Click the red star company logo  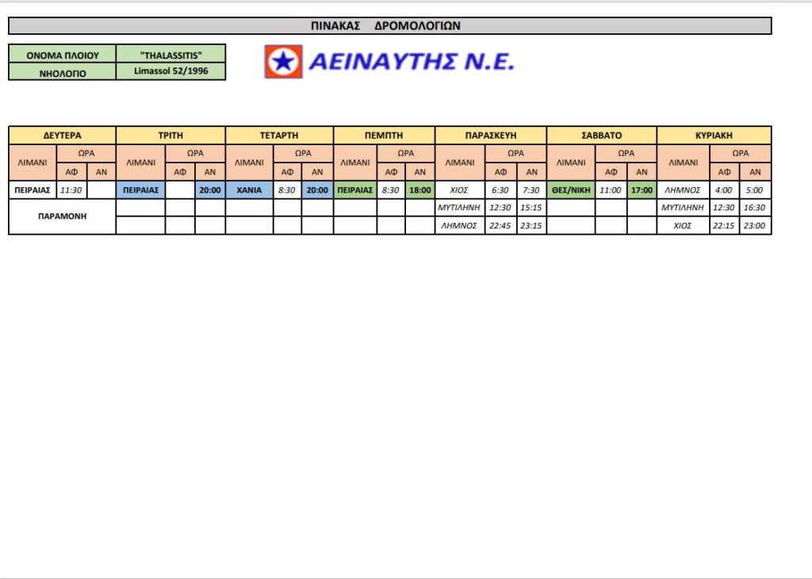283,61
